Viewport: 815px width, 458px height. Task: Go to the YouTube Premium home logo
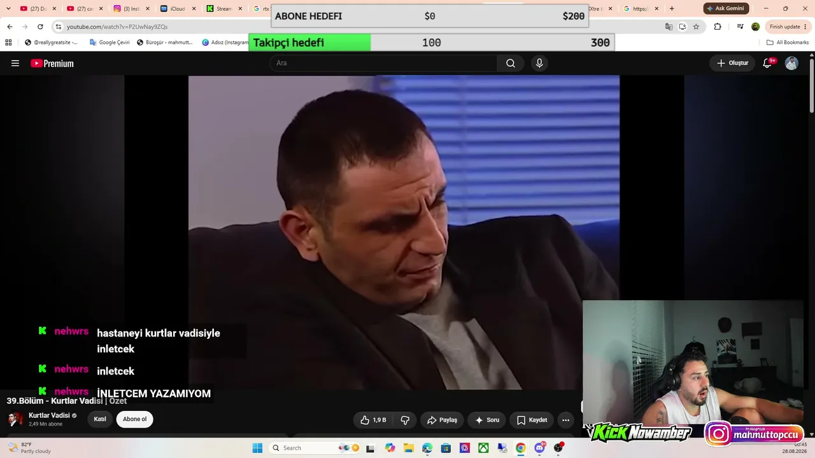click(52, 63)
